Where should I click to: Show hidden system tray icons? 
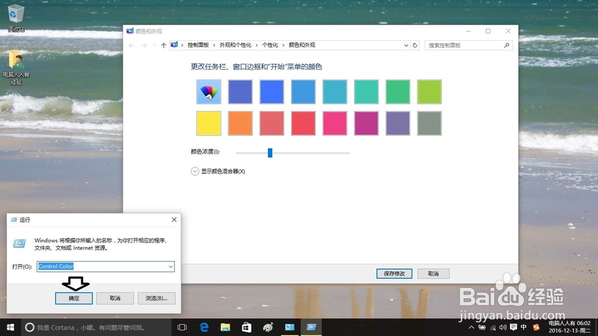[x=471, y=327]
